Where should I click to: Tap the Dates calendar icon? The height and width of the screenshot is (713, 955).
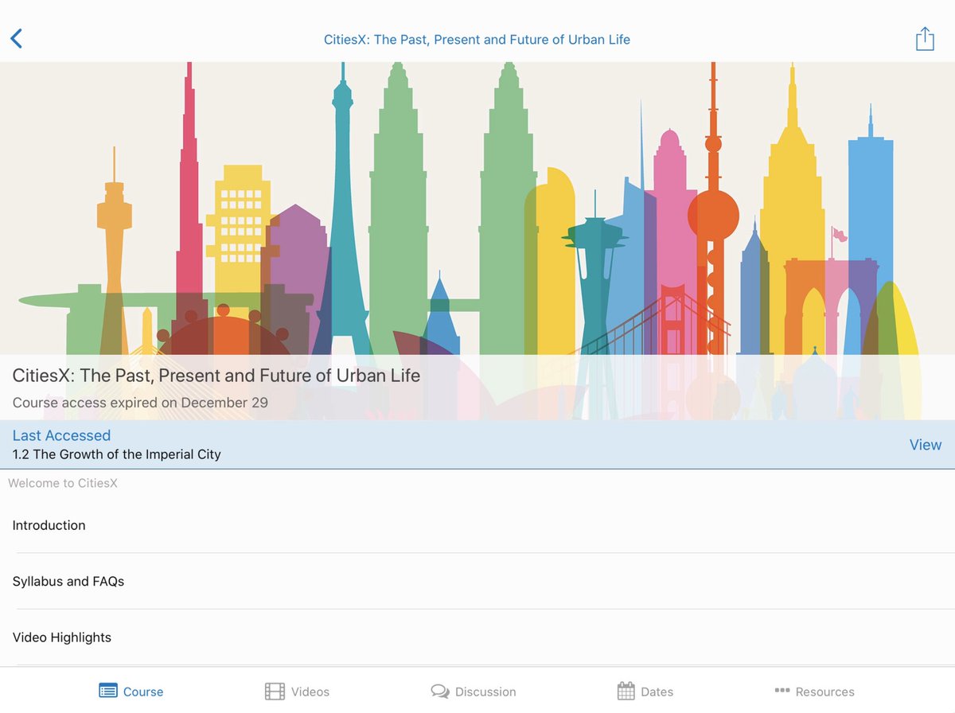[x=626, y=691]
